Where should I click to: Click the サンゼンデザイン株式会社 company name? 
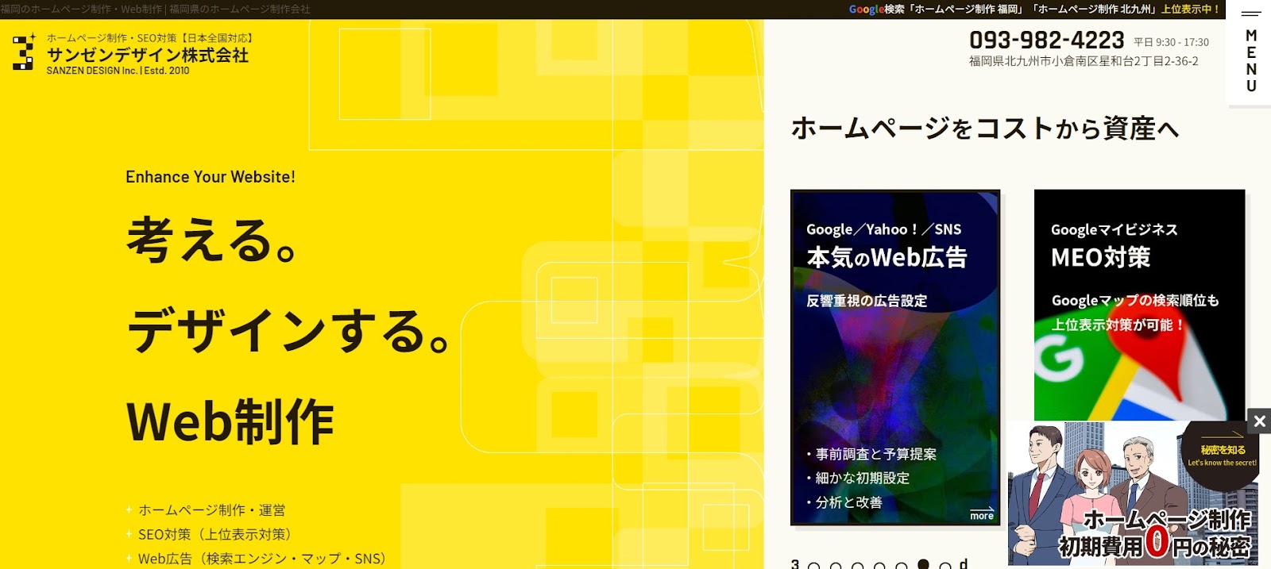(x=147, y=55)
